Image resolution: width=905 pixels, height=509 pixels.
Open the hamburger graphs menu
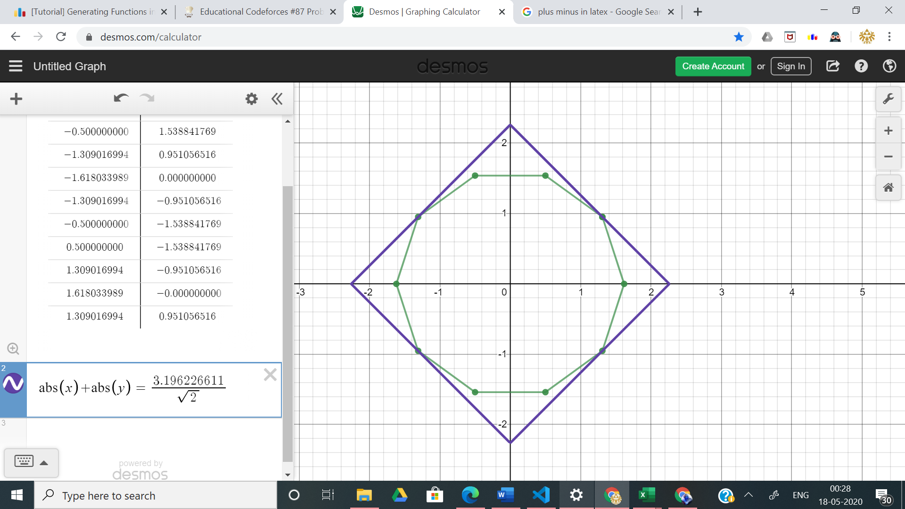point(16,66)
